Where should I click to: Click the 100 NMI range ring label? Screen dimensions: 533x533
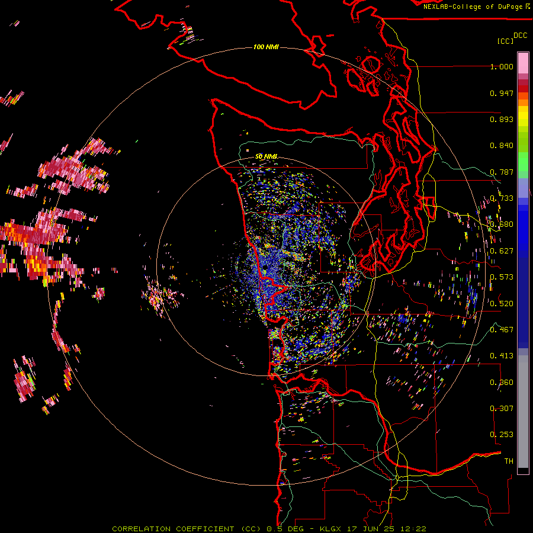coord(266,47)
